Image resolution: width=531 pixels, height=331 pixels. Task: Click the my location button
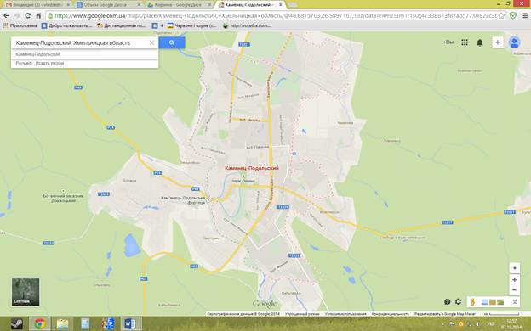tap(514, 268)
